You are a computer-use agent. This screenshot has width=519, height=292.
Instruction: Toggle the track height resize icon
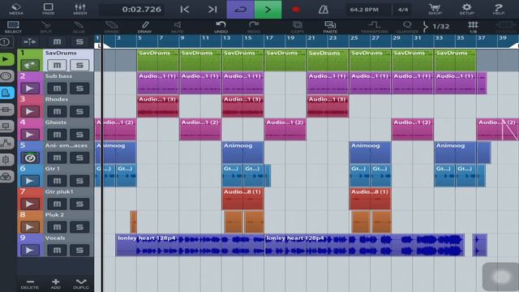click(30, 41)
